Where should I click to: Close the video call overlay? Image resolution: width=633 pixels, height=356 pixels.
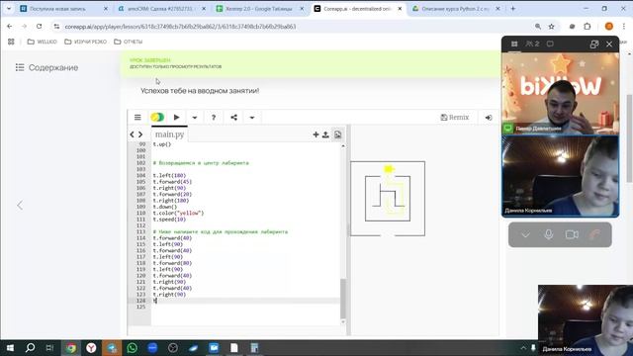(x=609, y=44)
